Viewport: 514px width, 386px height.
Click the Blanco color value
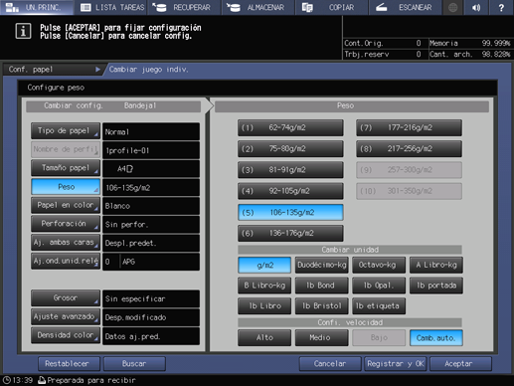tap(151, 206)
